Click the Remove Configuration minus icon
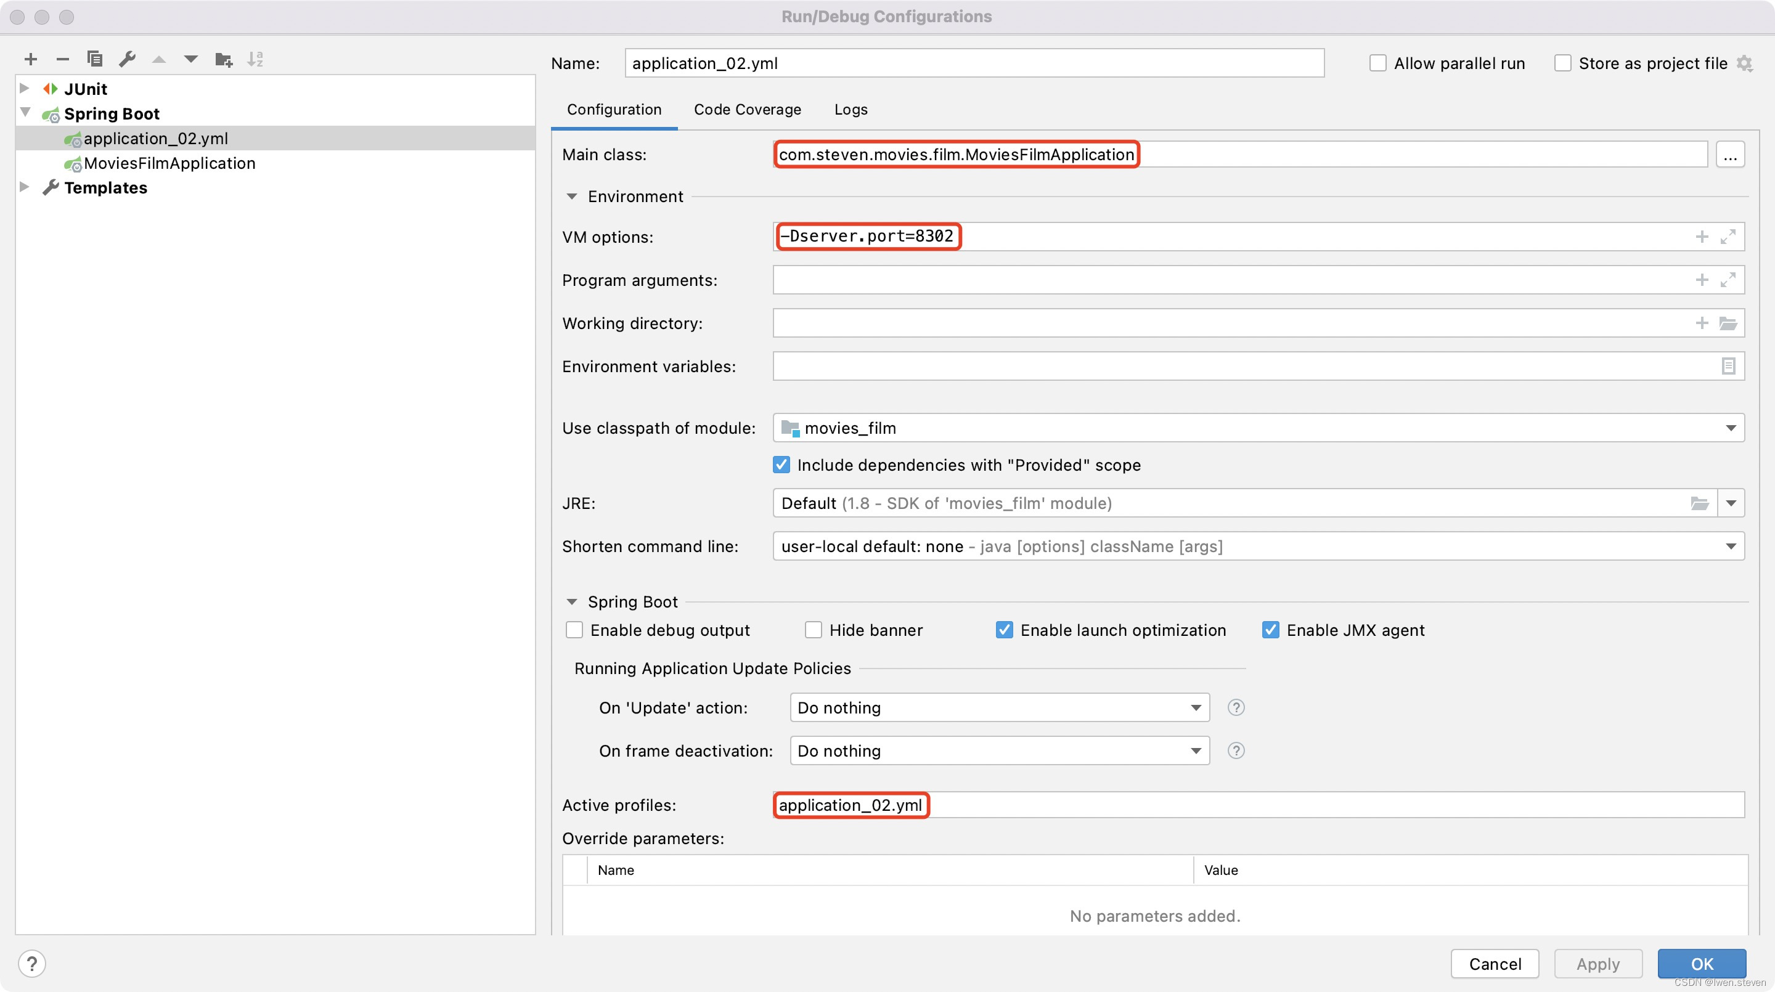The image size is (1775, 992). [63, 59]
